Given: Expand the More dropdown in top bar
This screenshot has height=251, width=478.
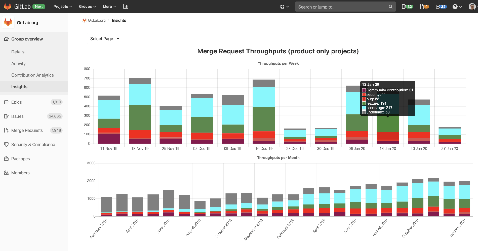Looking at the screenshot, I should click(x=109, y=7).
